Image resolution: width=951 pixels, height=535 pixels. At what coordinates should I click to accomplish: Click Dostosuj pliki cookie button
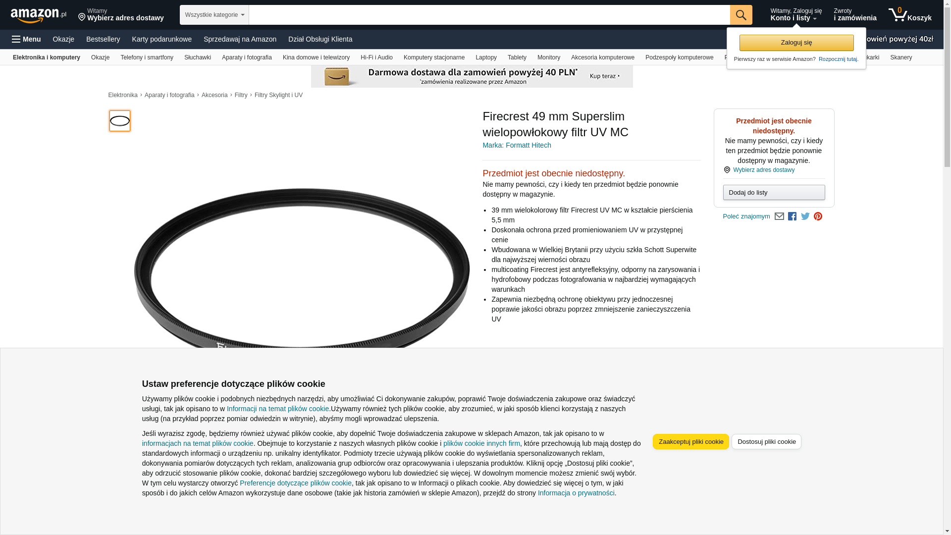(766, 441)
